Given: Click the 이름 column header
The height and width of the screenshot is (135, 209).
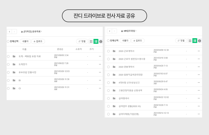Looking at the screenshot, I should coord(24,49).
